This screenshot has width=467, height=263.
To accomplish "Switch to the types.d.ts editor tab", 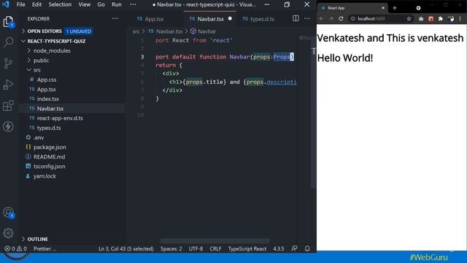I will click(258, 19).
